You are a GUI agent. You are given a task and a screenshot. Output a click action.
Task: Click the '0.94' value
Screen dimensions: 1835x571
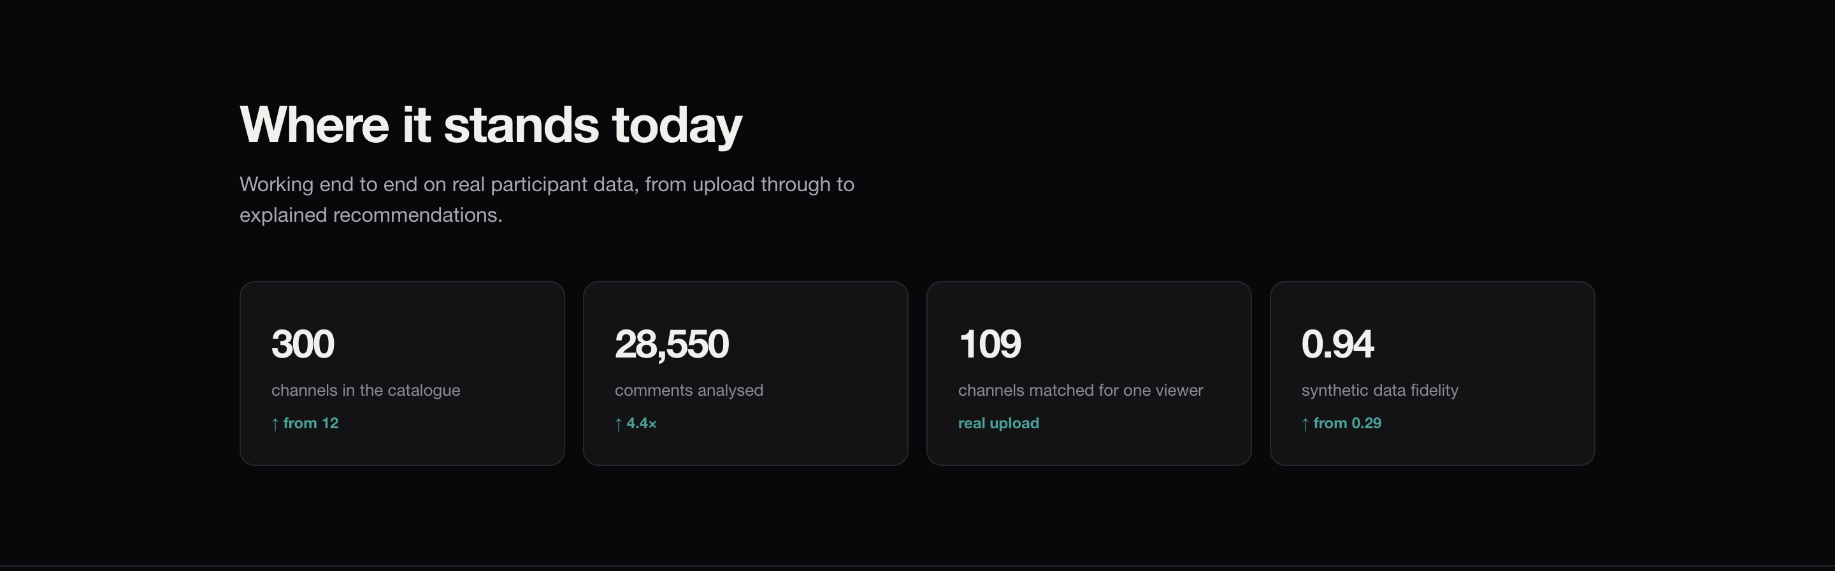click(1337, 344)
